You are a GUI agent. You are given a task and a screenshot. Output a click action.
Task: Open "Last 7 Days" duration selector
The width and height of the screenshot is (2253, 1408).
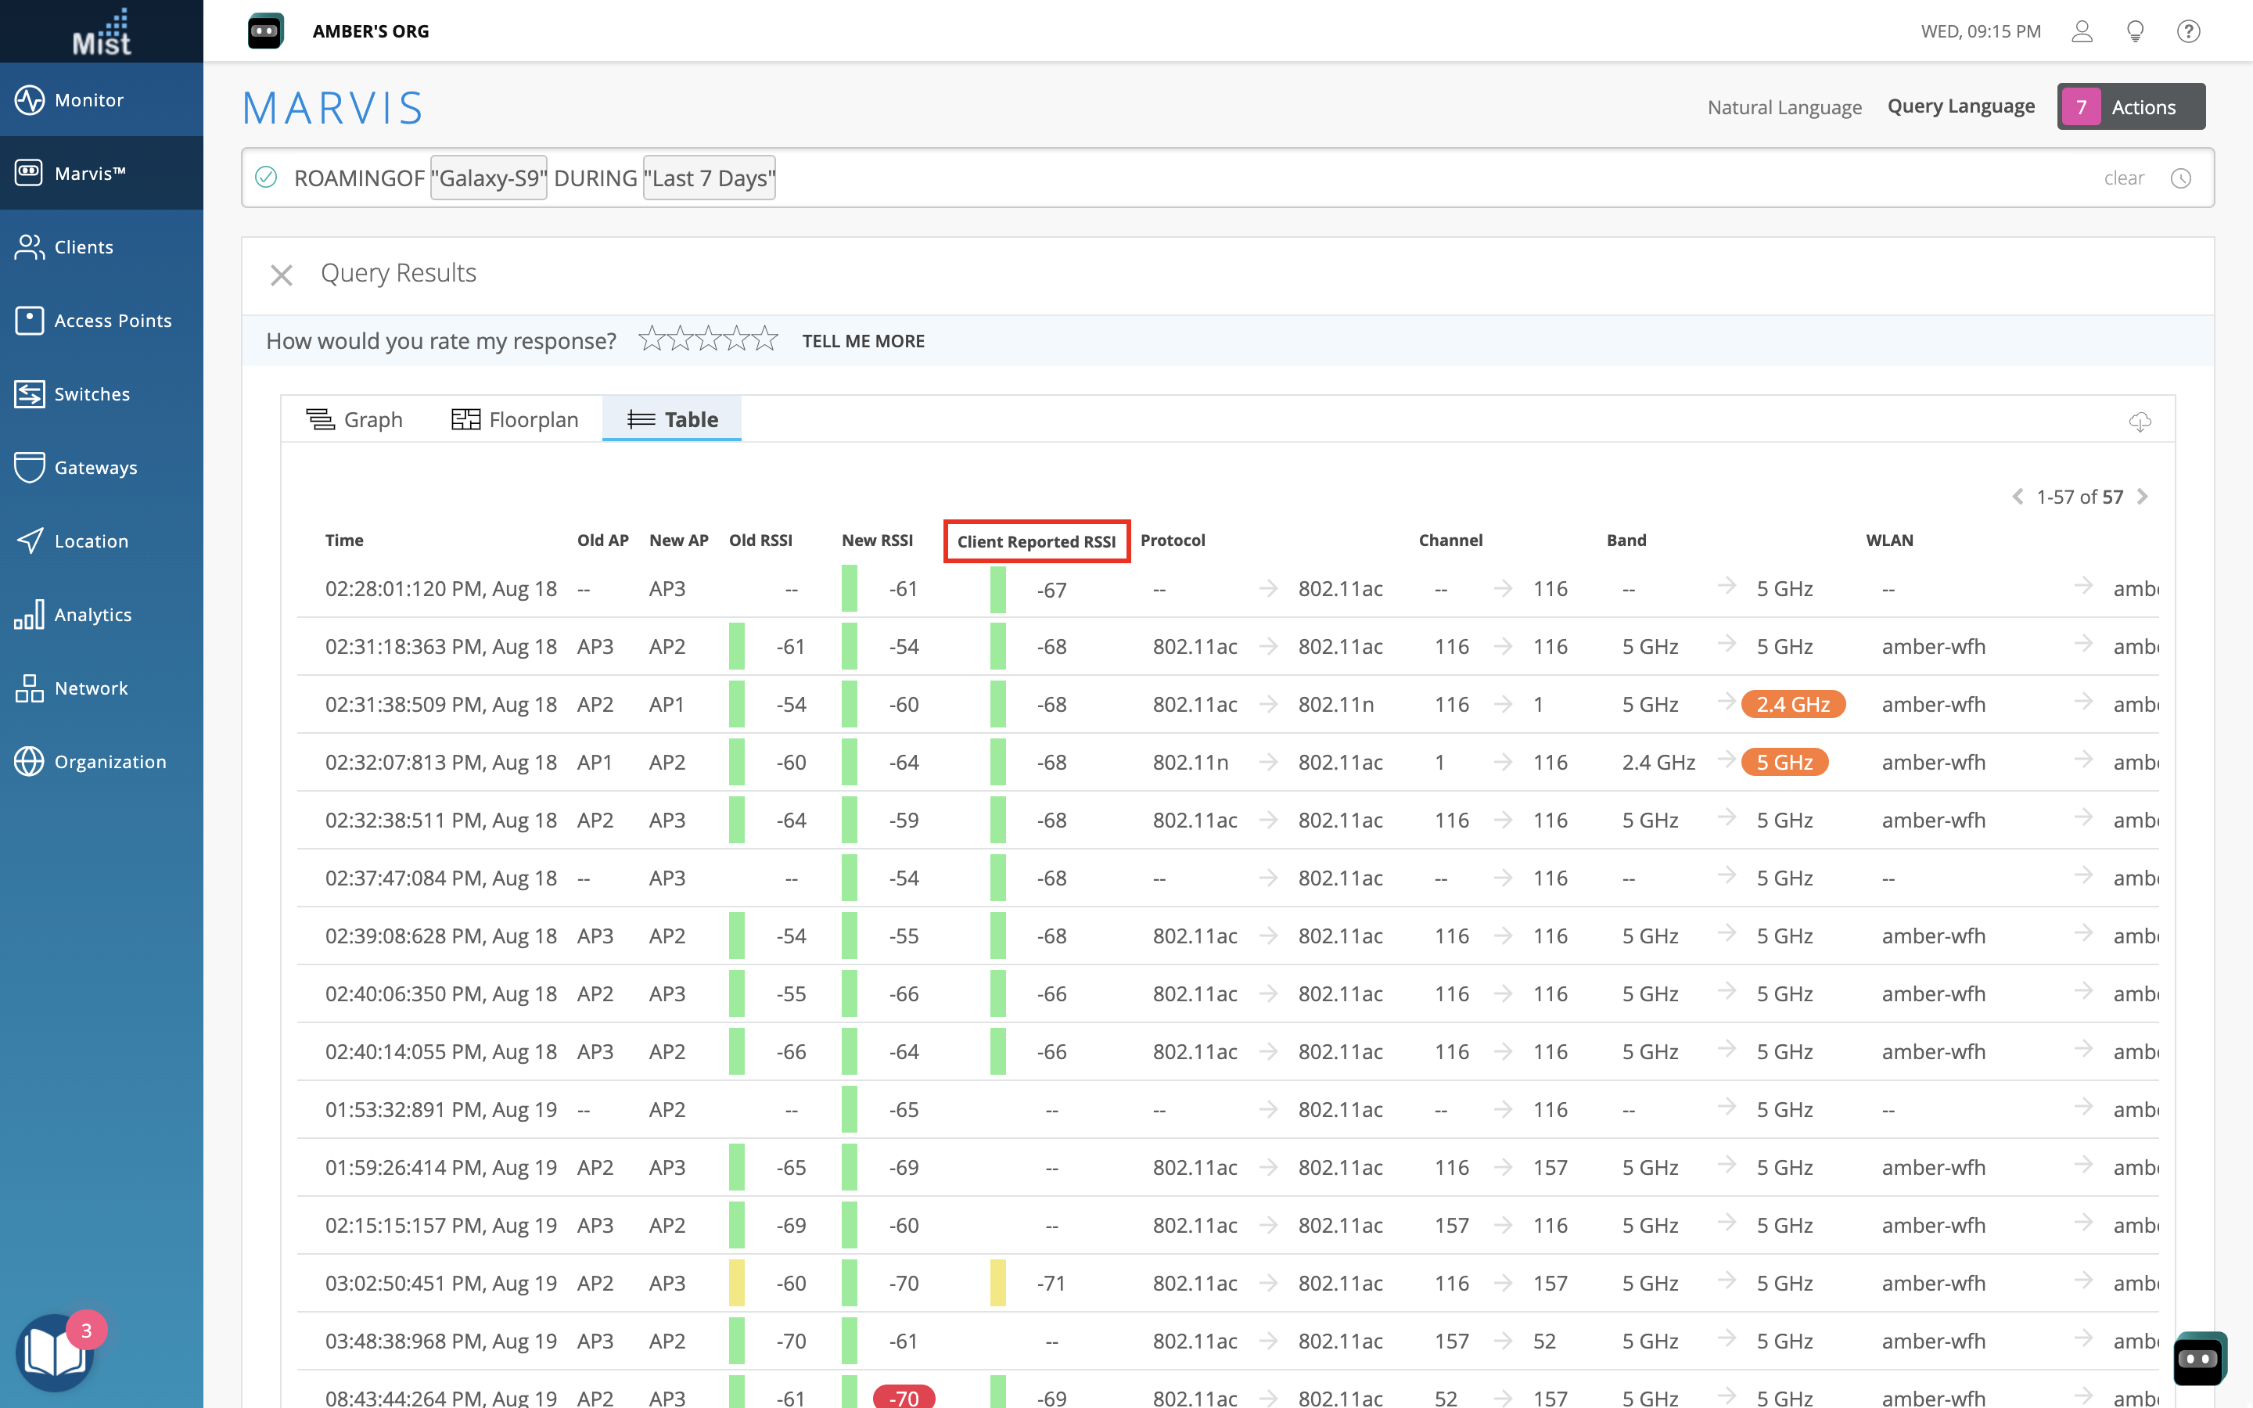[x=709, y=178]
